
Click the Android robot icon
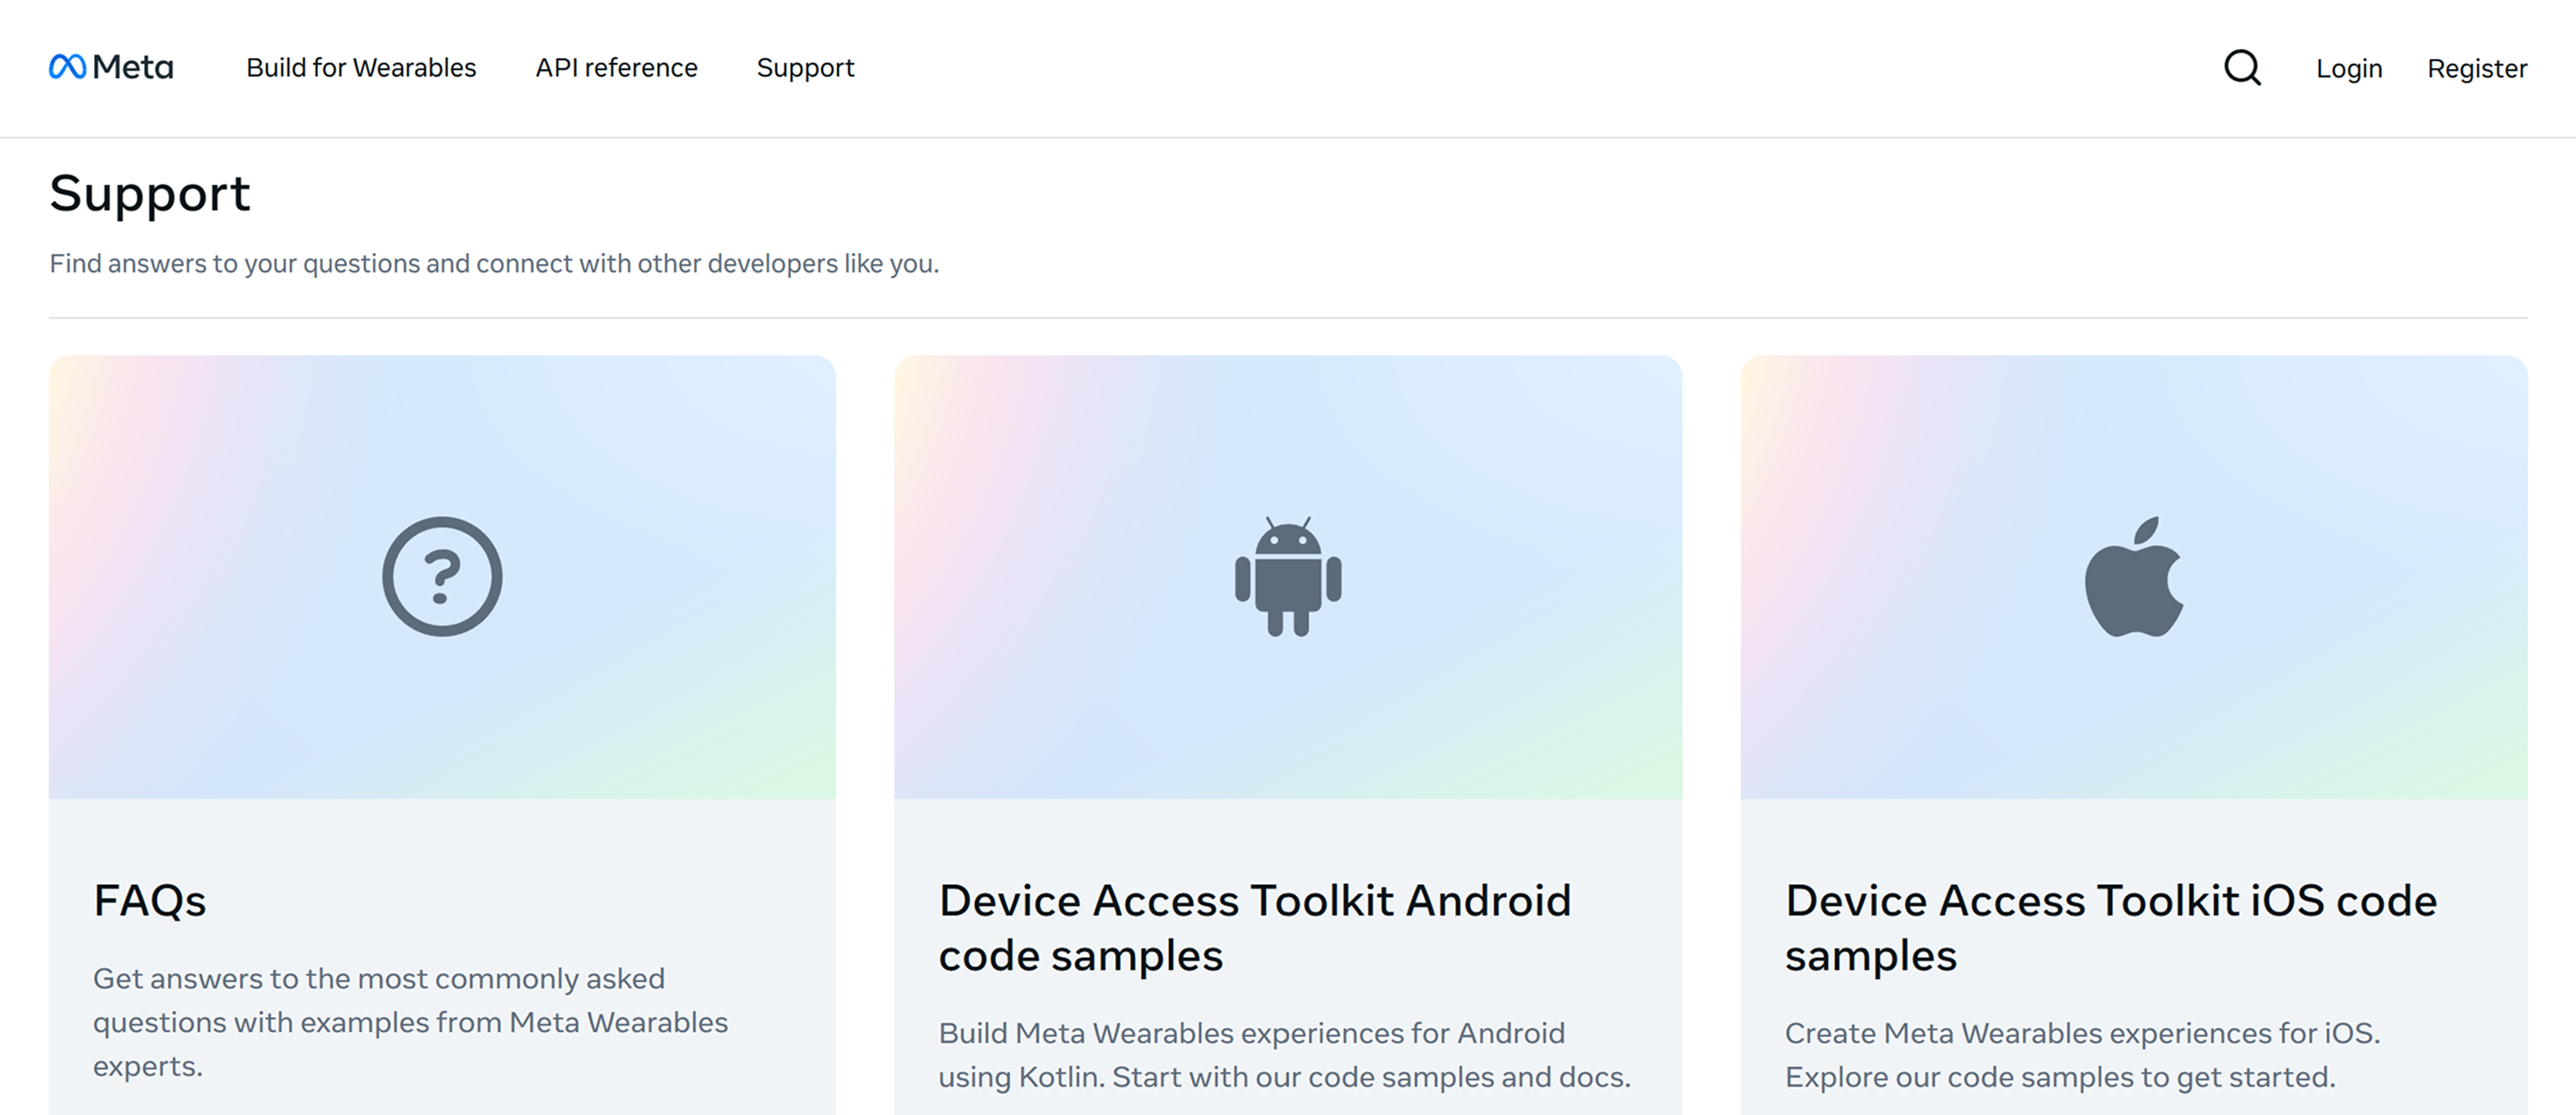[1288, 576]
